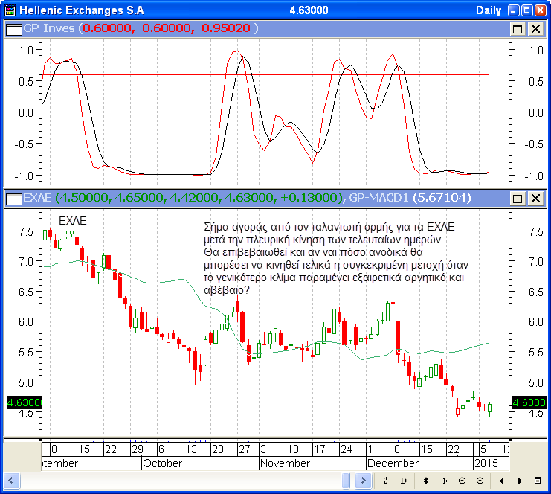Click the EXAE OHLC values in the pane header
Screen dimensions: 551x494
199,198
